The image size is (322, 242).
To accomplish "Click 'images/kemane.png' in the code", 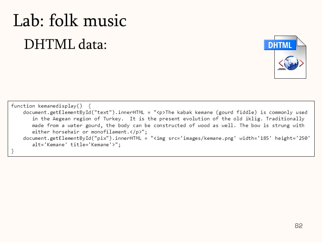I will [208, 138].
